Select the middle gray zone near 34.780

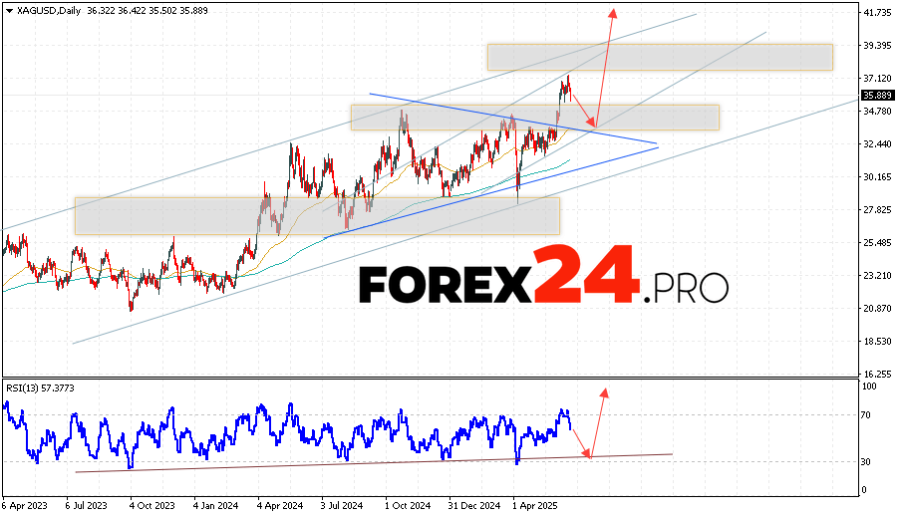534,118
